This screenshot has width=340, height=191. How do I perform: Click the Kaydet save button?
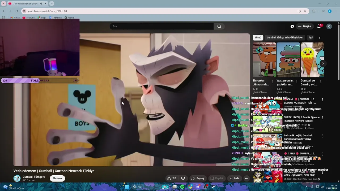point(217,178)
